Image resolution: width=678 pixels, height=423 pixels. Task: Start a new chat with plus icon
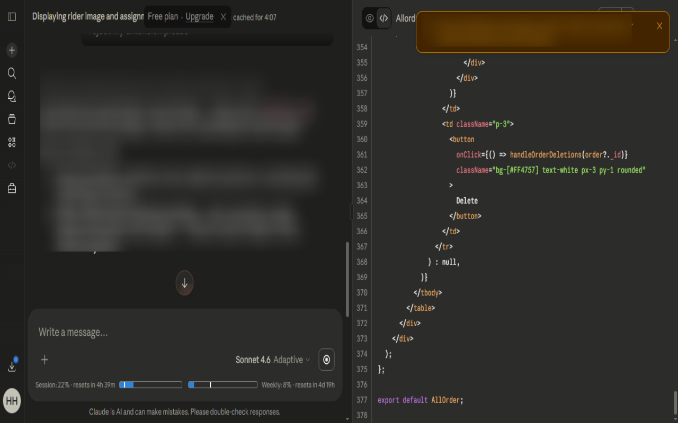click(12, 50)
